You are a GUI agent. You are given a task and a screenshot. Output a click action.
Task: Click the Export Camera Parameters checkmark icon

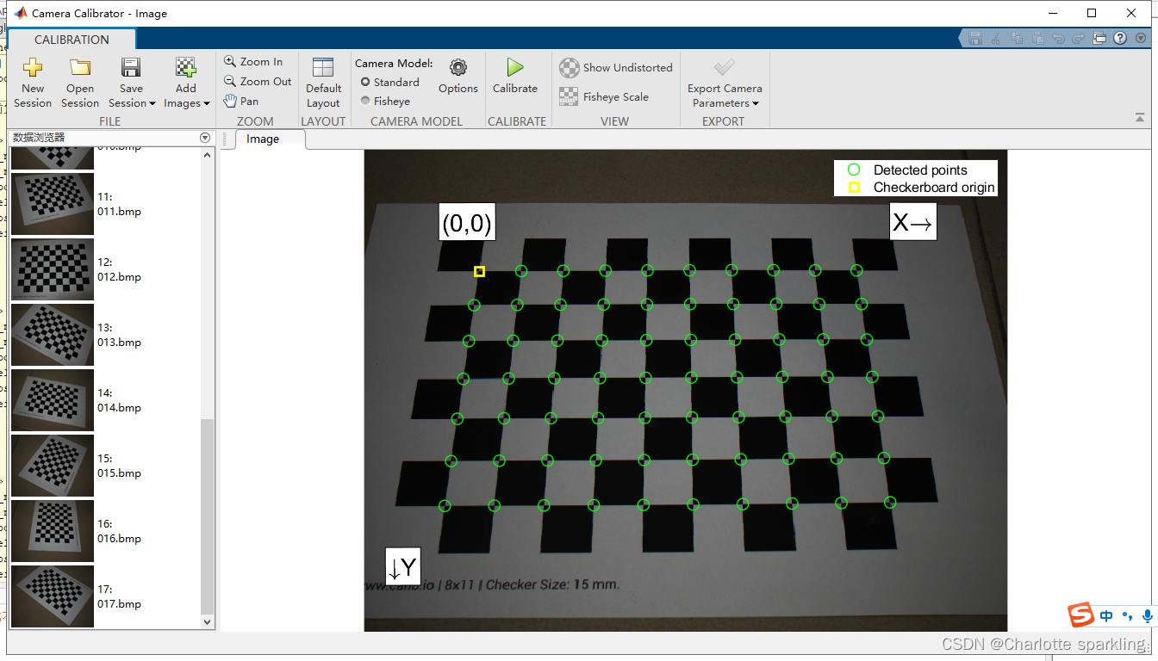click(725, 67)
